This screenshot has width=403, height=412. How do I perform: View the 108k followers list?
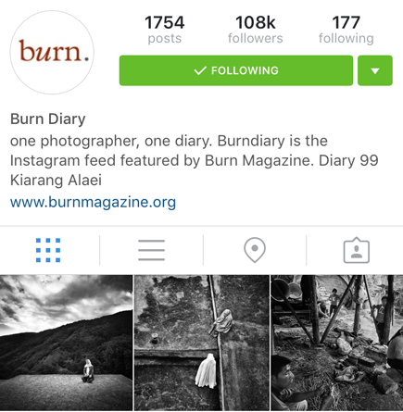coord(256,30)
